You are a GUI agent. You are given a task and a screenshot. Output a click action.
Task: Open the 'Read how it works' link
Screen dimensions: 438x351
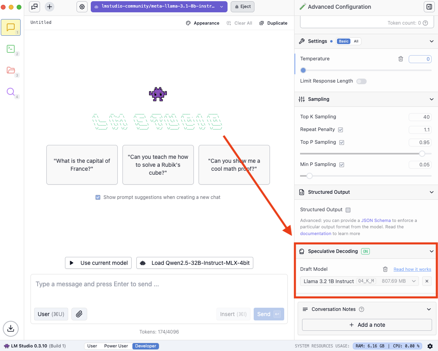tap(412, 269)
